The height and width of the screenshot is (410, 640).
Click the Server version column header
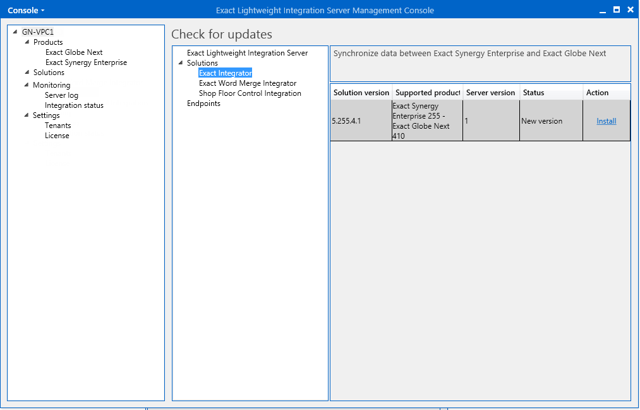click(491, 93)
